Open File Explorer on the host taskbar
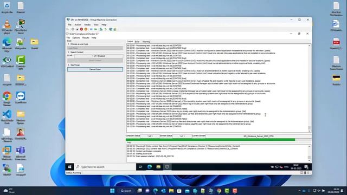The width and height of the screenshot is (347, 195). pyautogui.click(x=171, y=191)
